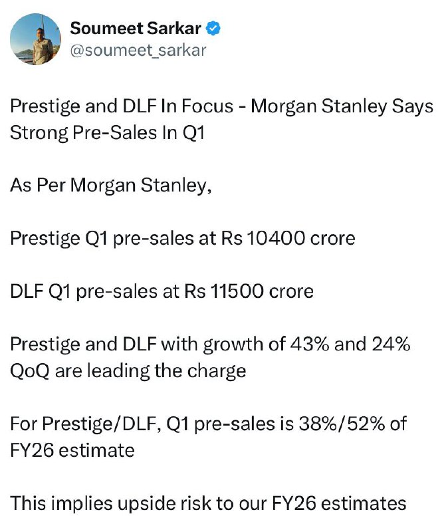
Task: Select the 'QoQ are leading the charge' line
Action: click(128, 371)
